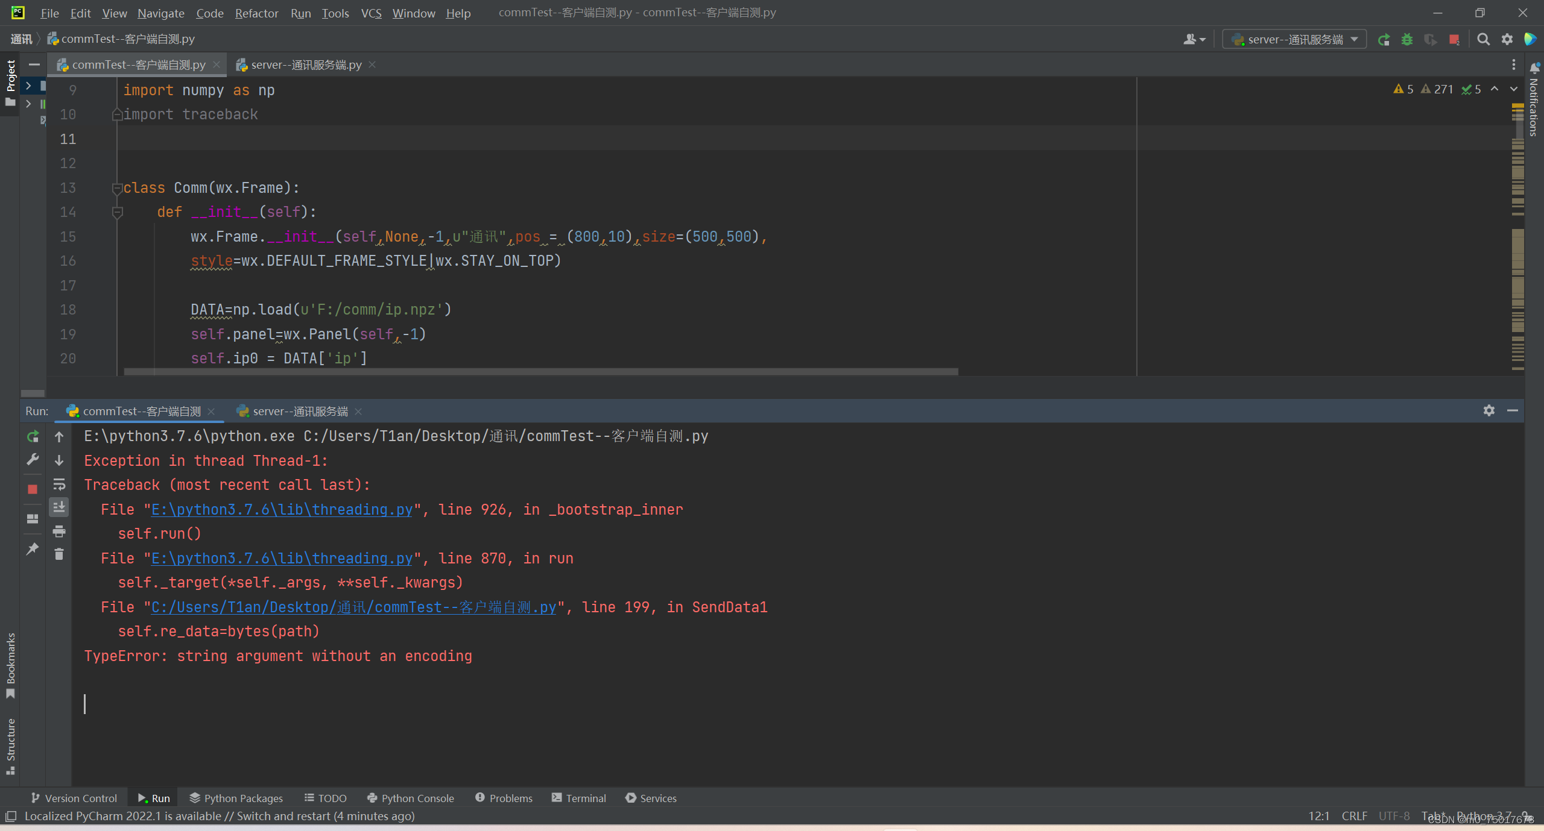Viewport: 1544px width, 831px height.
Task: Clear all console output with trash icon
Action: (59, 554)
